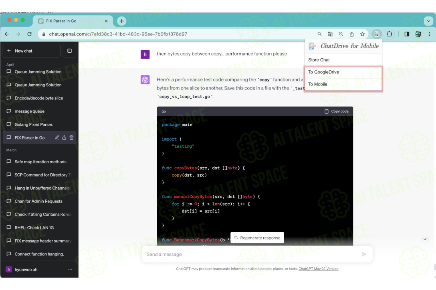Screen dimensions: 436x290
Task: Click the 'April' section label
Action: coord(10,65)
